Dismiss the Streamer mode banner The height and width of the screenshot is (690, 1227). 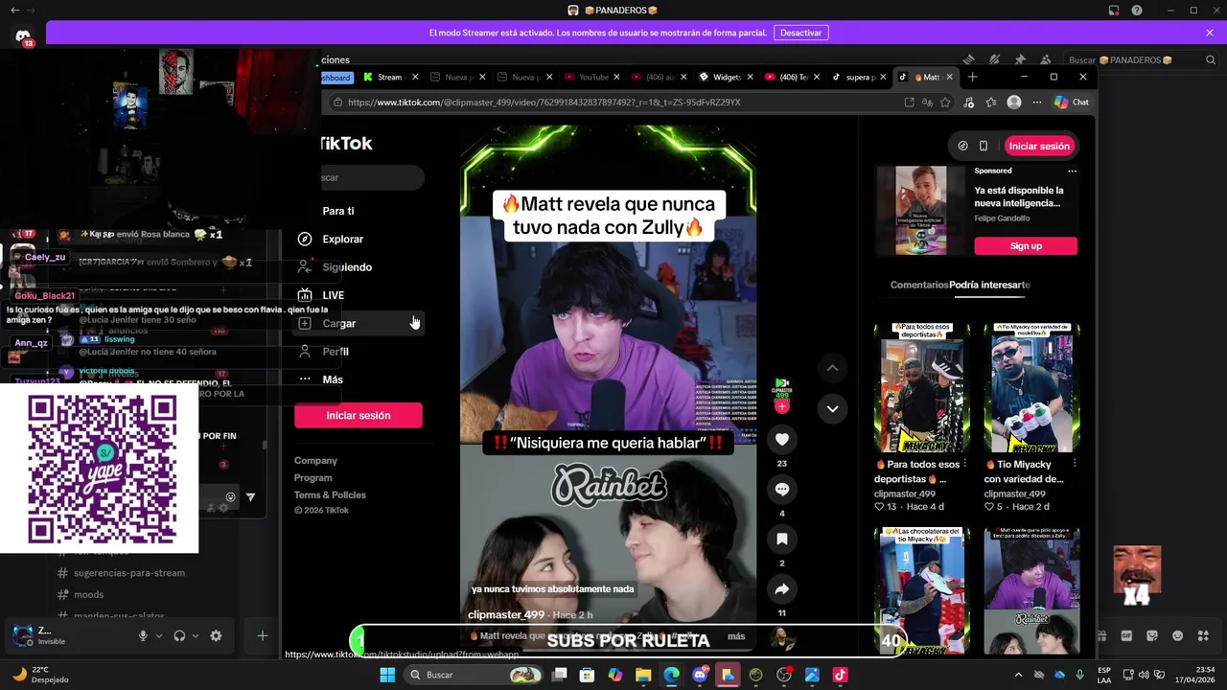1210,33
